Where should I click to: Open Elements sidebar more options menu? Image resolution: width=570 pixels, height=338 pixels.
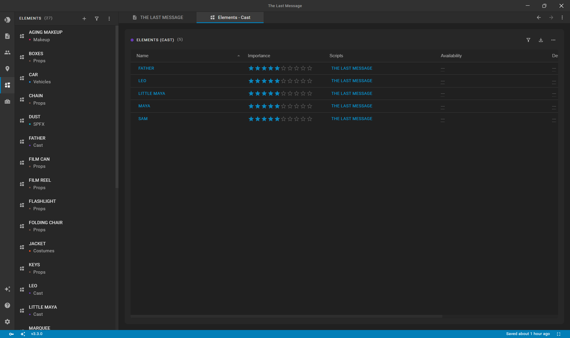[x=109, y=19]
